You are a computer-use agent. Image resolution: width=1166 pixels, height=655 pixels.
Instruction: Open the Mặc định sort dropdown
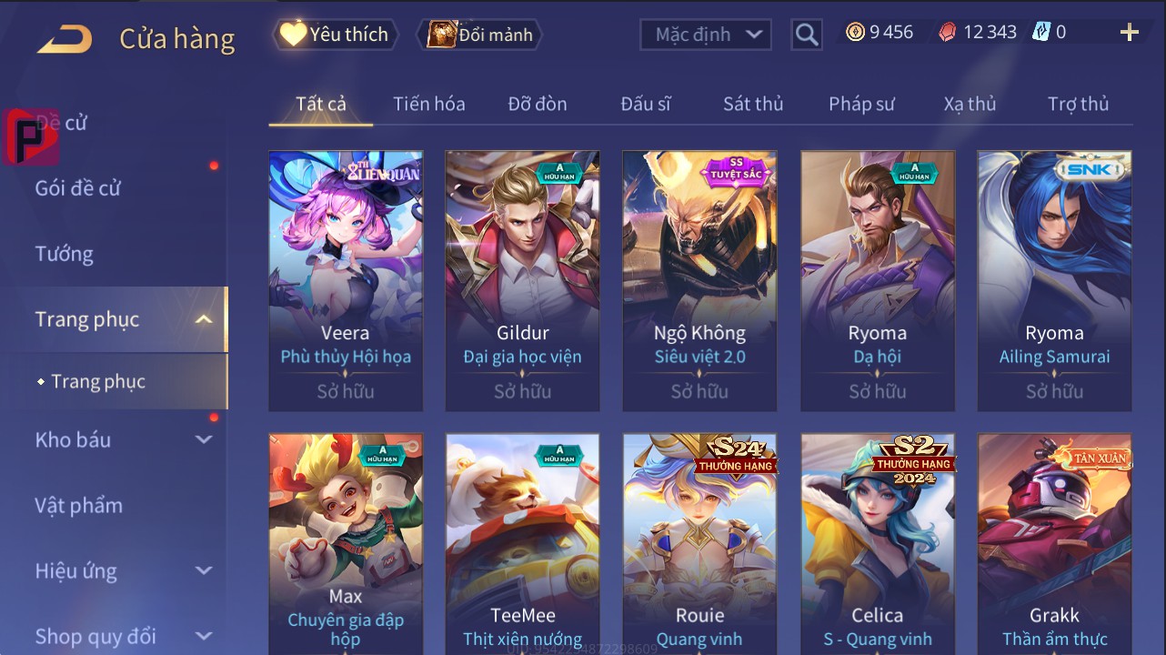coord(706,35)
